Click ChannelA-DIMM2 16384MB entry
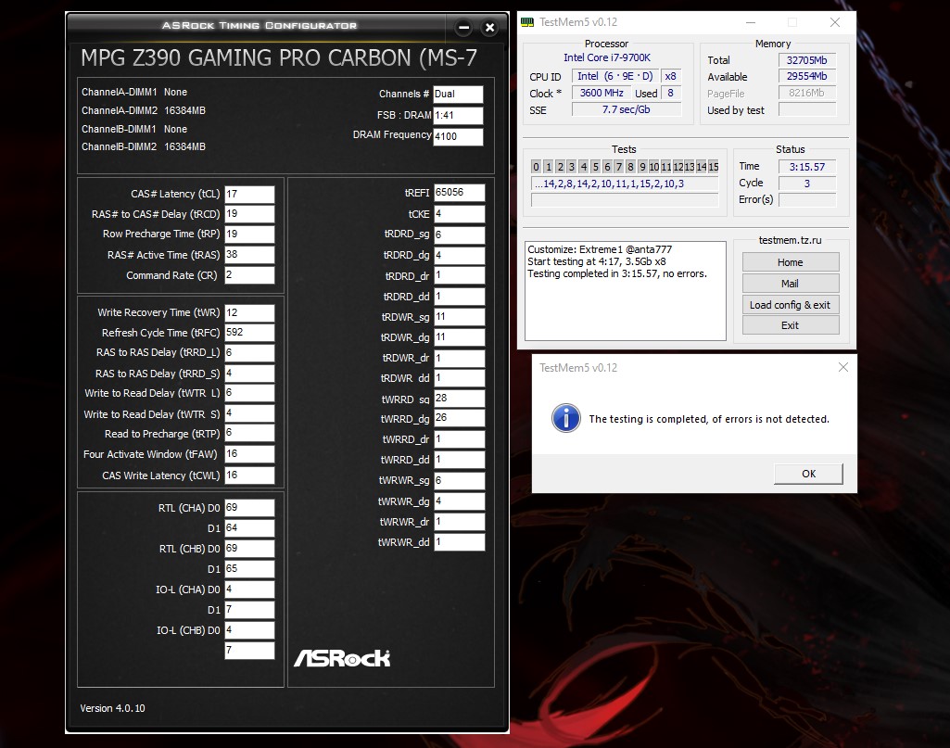950x748 pixels. 144,111
